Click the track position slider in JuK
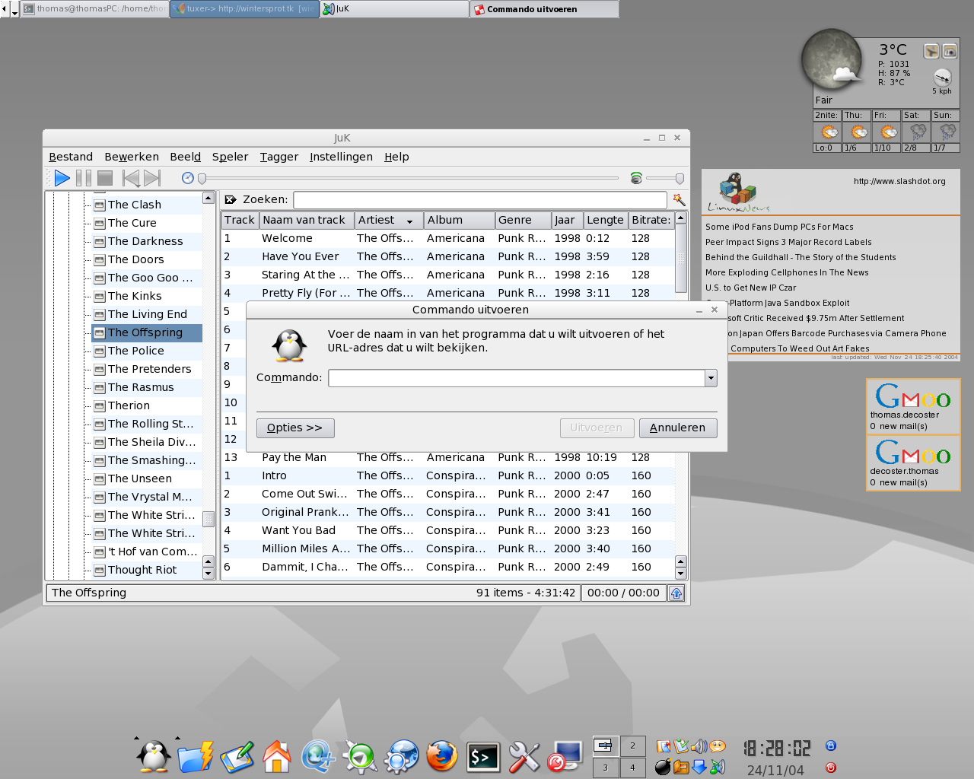Viewport: 974px width, 779px height. [409, 178]
